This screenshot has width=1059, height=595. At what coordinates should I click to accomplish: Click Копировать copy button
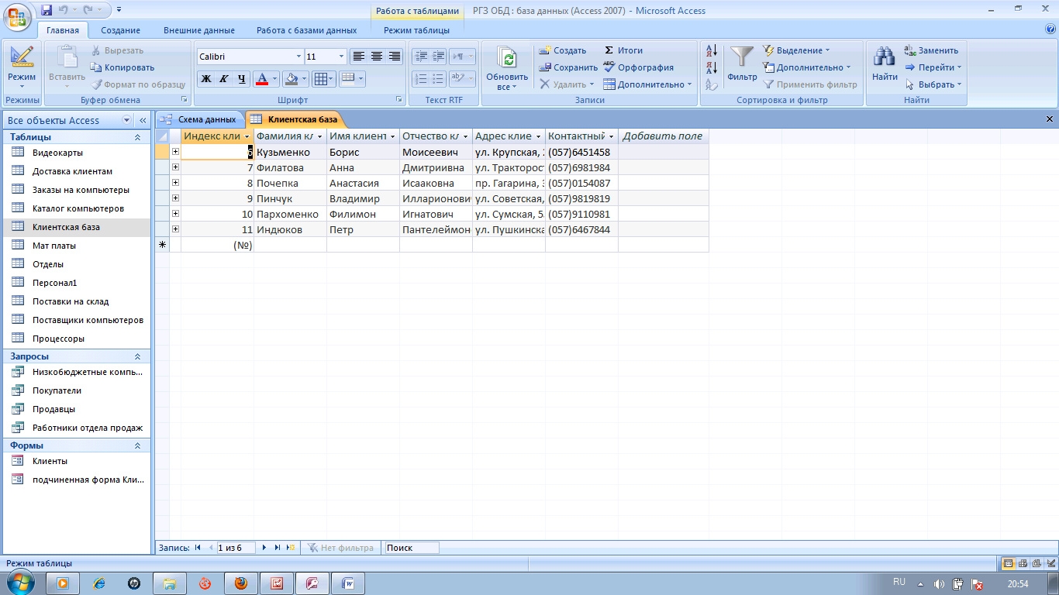(123, 67)
